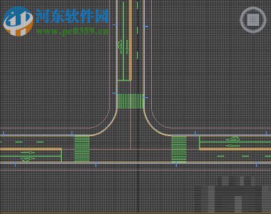This screenshot has height=214, width=271.
Task: Select the right horizontal-road crosswalk
Action: (x=179, y=149)
